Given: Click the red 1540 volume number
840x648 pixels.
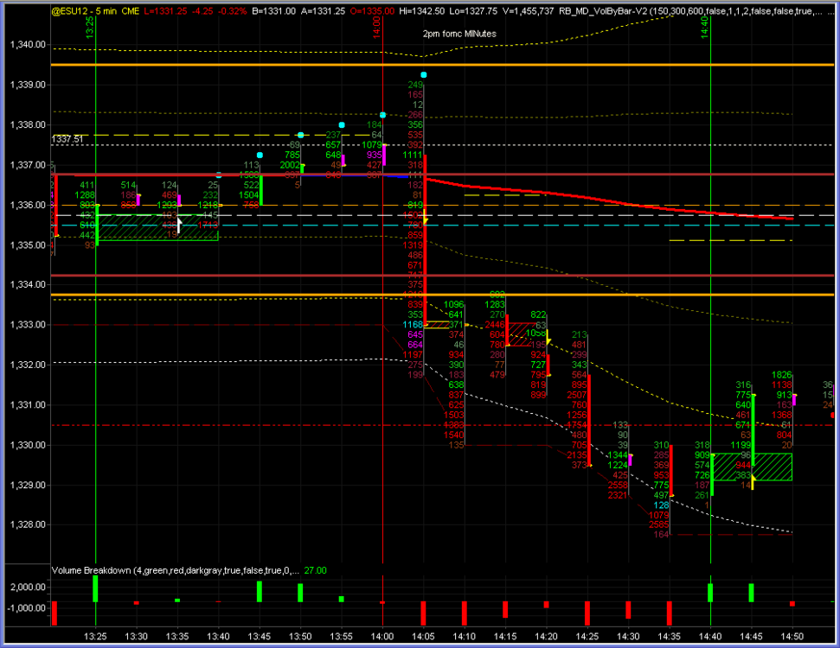Looking at the screenshot, I should (x=453, y=435).
